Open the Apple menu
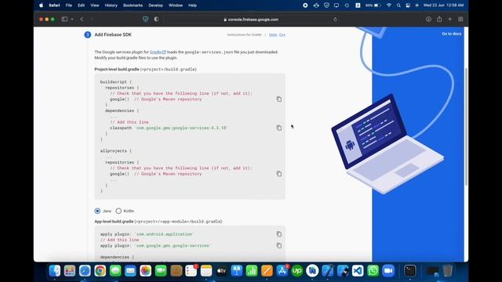The height and width of the screenshot is (282, 502). 41,5
